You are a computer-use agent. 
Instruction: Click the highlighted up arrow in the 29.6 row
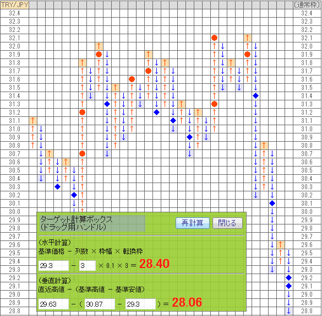pos(280,245)
